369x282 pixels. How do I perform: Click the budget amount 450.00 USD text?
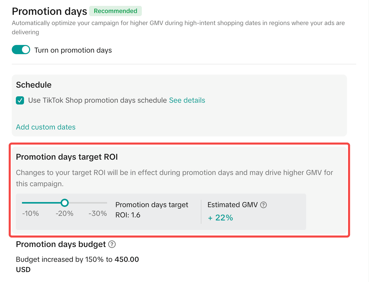click(x=127, y=259)
